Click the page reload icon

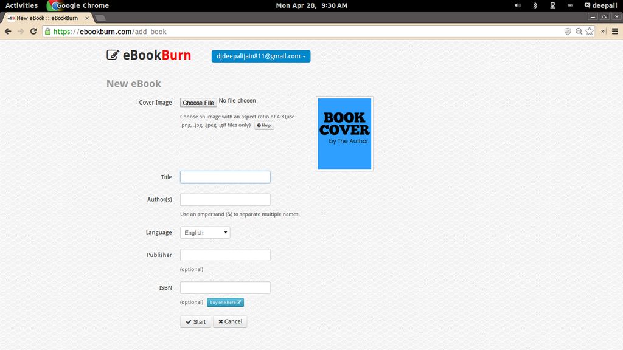coord(33,31)
